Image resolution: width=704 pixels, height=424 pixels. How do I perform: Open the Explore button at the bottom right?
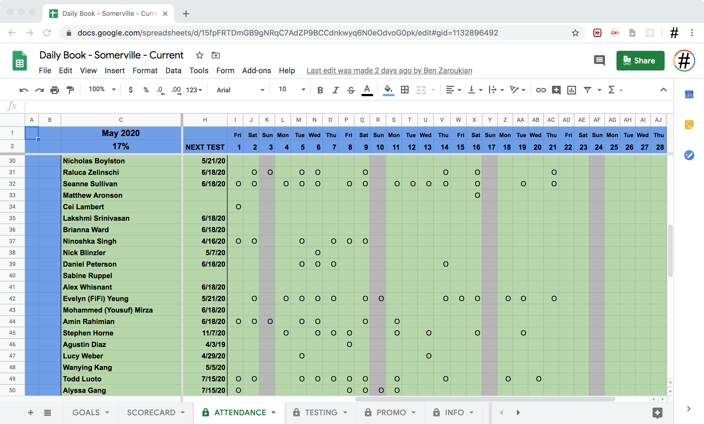657,412
